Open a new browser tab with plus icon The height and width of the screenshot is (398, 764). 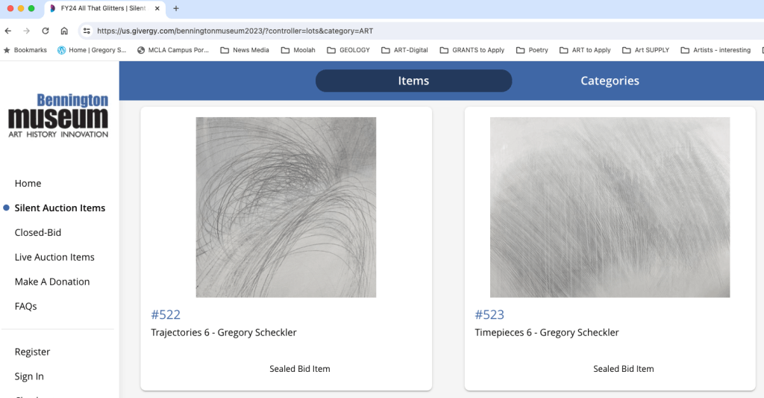point(176,8)
